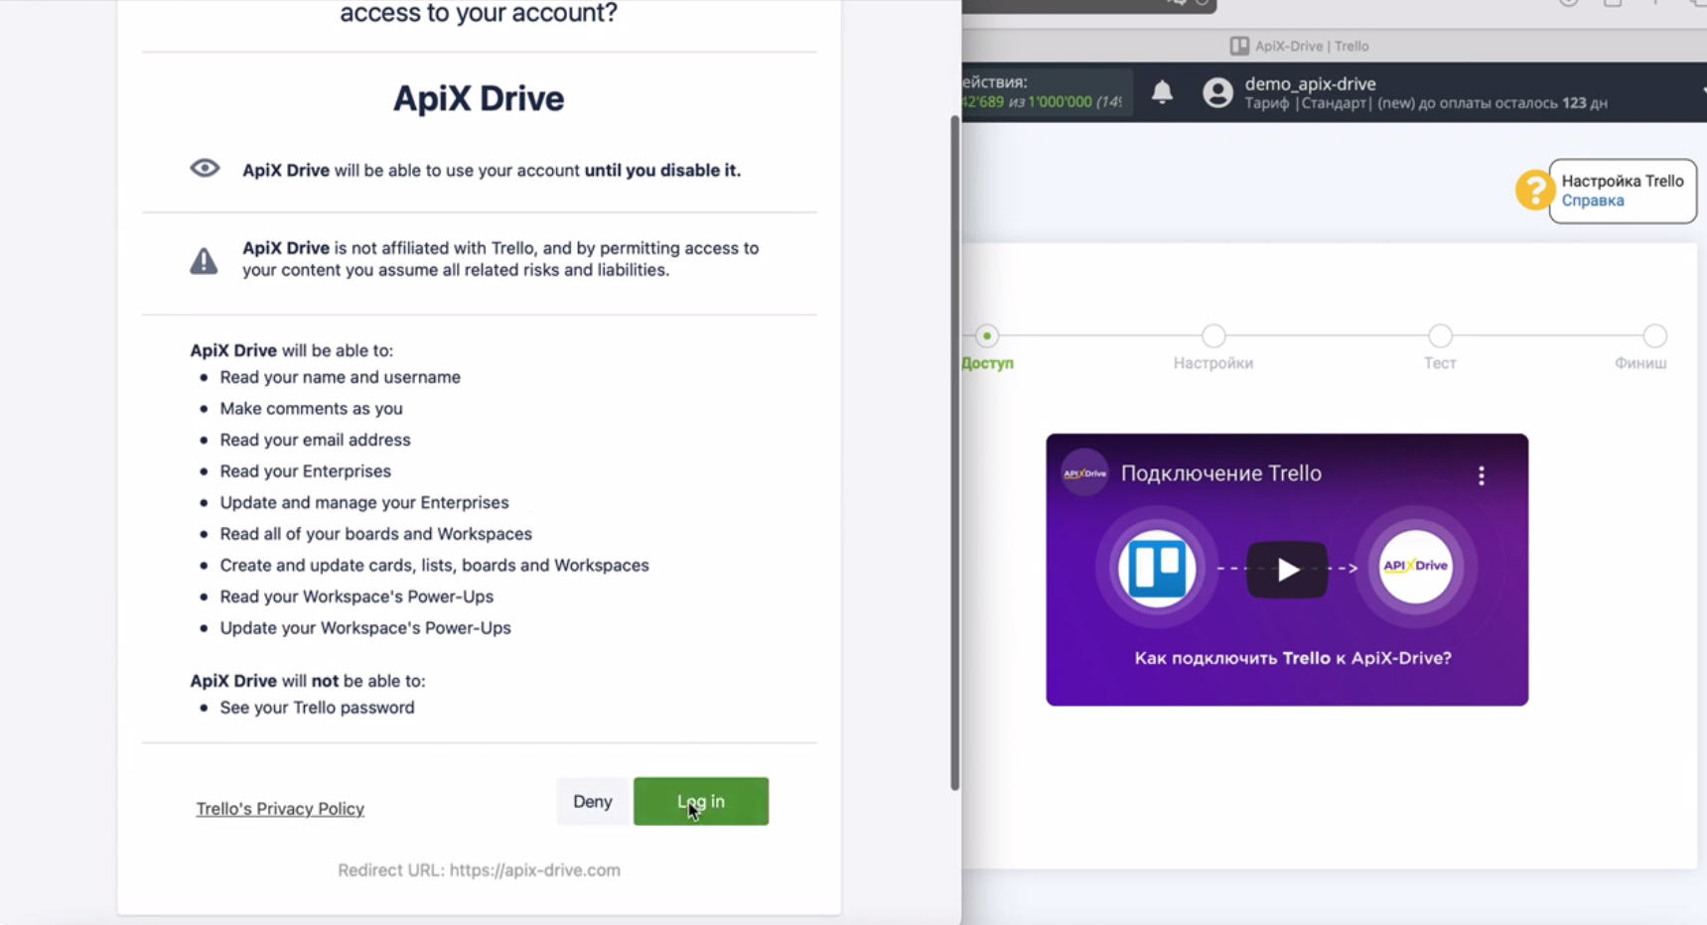Screen dimensions: 1707x925
Task: Click the ApiX-Drive channel avatar in video
Action: [1084, 473]
